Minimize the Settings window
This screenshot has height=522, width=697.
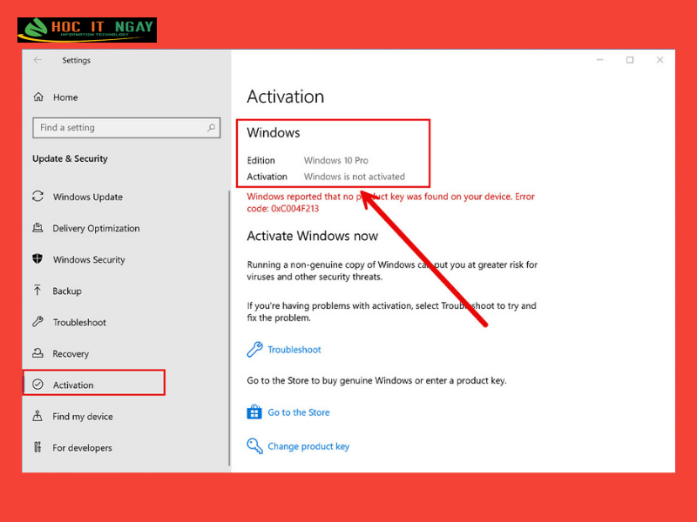click(599, 60)
